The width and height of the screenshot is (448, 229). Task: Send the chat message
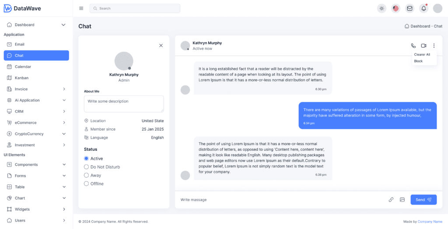(423, 200)
